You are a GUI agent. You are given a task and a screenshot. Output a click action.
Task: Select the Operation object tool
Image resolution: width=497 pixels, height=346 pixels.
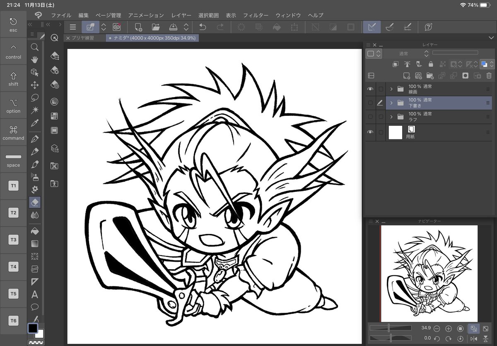click(x=35, y=73)
